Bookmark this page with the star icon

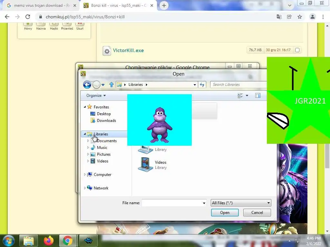coord(300,17)
